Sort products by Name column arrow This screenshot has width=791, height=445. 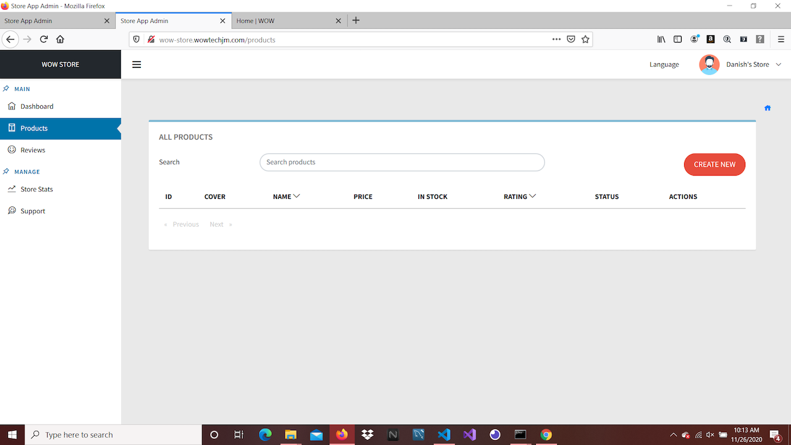click(297, 196)
